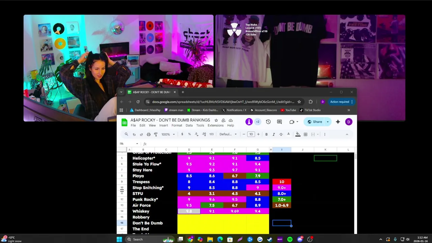Open more number formats (123)

coord(212,134)
